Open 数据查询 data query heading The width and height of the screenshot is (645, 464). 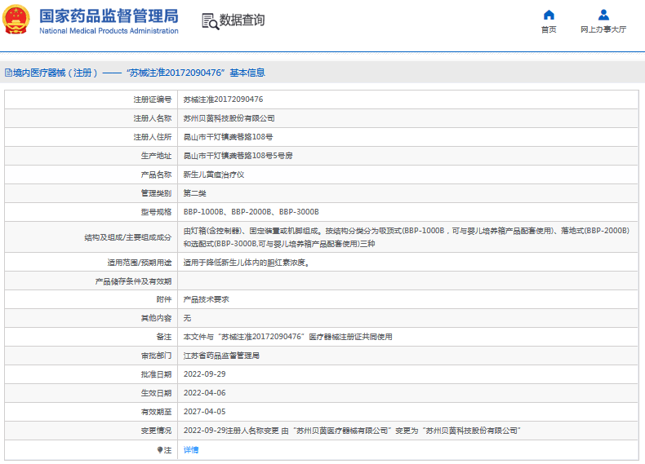point(242,20)
